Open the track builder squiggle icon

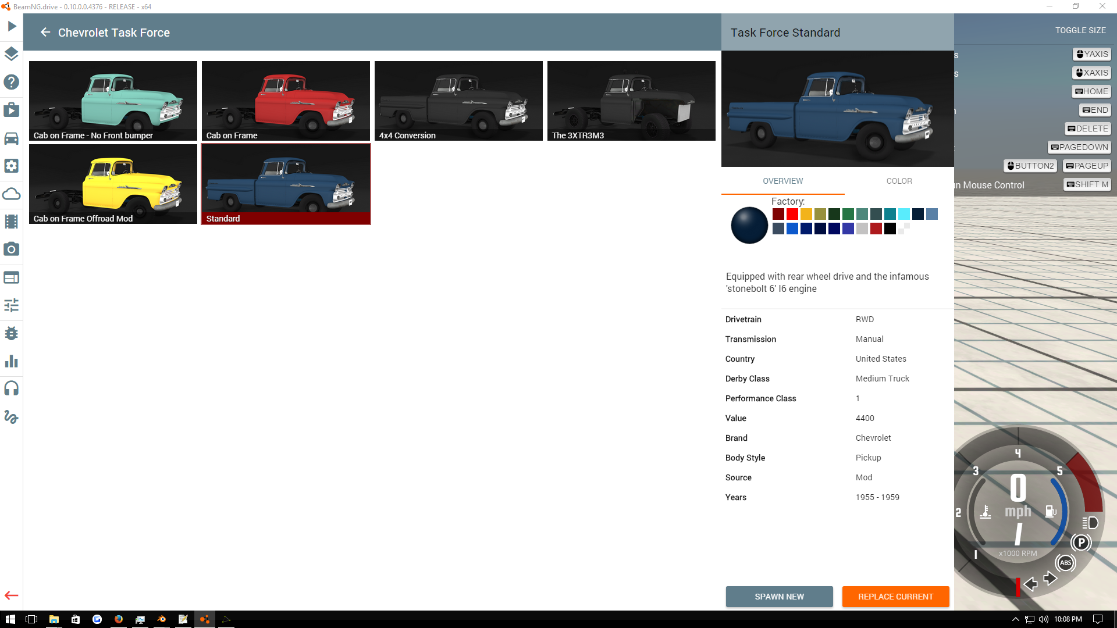click(x=12, y=416)
